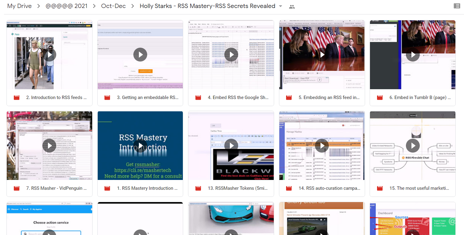Play video 2. Introduction to RSS feeds

point(49,55)
